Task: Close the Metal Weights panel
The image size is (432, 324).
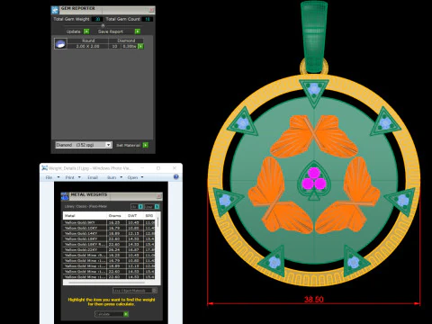Action: coord(158,196)
